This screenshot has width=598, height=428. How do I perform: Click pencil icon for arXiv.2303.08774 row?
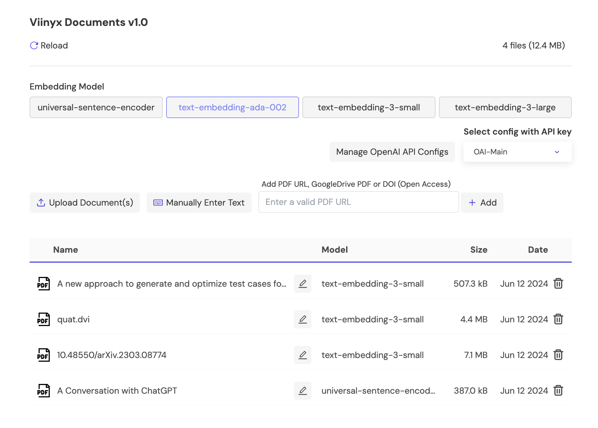[302, 355]
